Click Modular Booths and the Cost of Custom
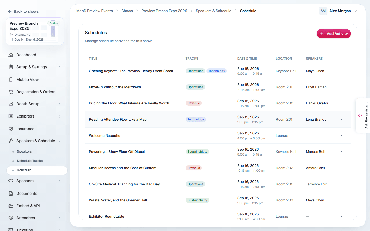370x231 pixels. point(123,168)
